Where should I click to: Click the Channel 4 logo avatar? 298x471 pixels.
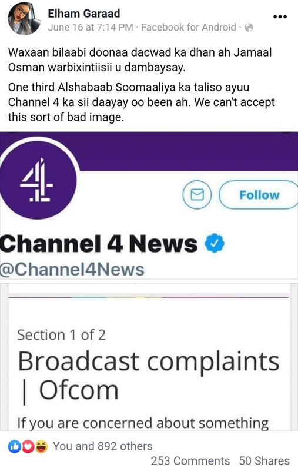coord(38,180)
